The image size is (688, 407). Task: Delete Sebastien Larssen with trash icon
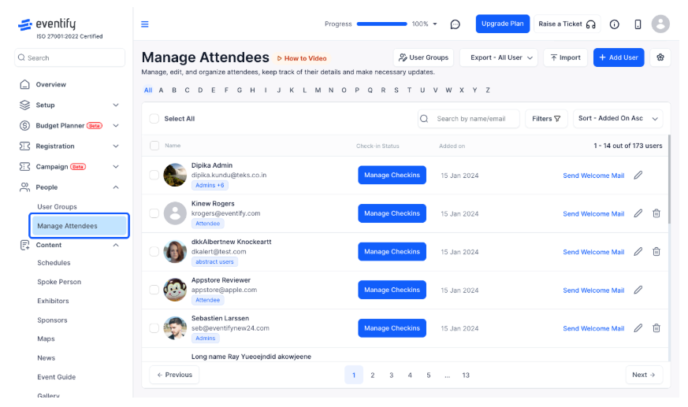coord(656,328)
